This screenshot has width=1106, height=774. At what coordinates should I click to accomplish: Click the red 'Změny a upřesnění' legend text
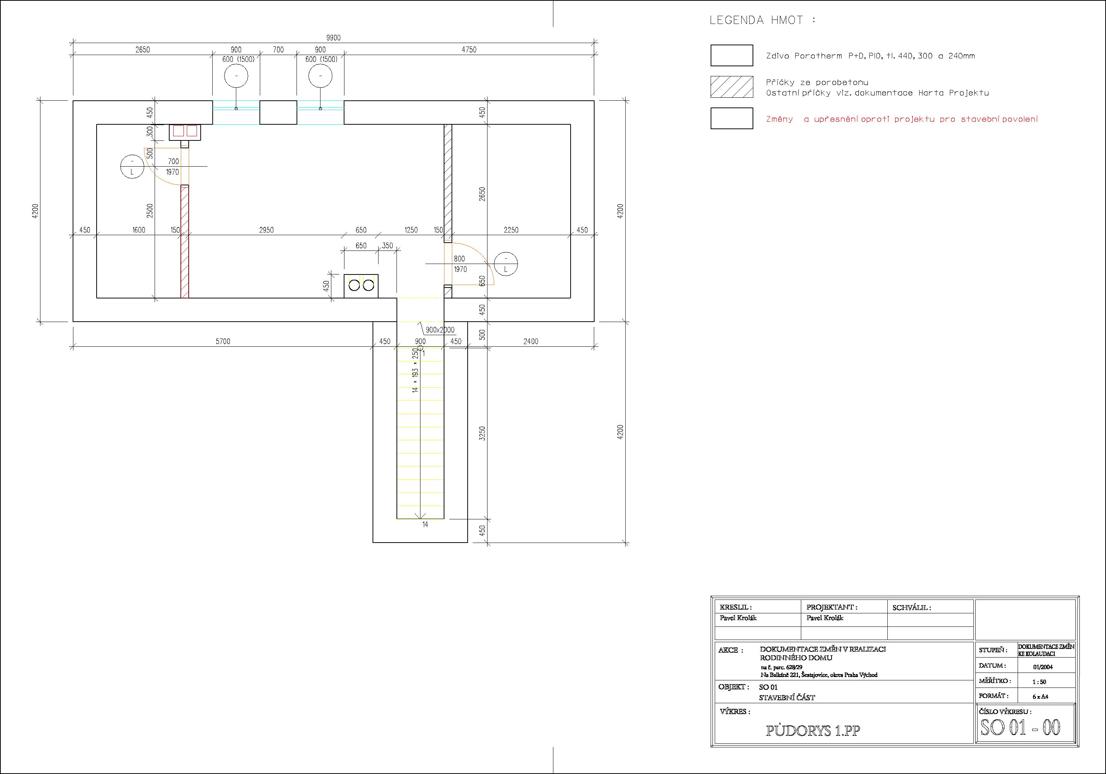(902, 119)
